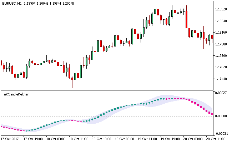Click the 18 Oct 11:00 time label
The height and width of the screenshot is (143, 232).
coord(79,139)
